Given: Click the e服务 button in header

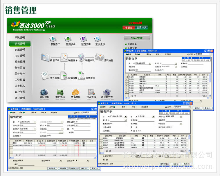Looking at the screenshot, I should [129, 27].
